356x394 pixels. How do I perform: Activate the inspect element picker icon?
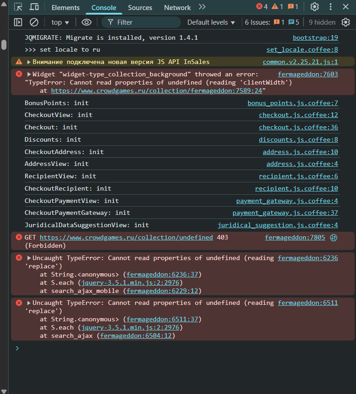(x=18, y=7)
